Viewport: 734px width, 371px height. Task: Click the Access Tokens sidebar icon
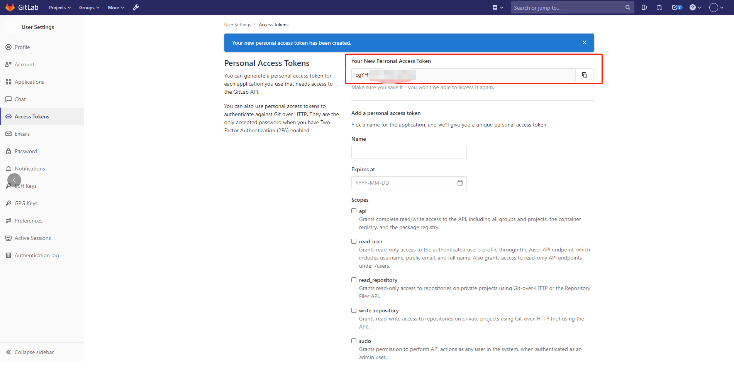[x=8, y=116]
